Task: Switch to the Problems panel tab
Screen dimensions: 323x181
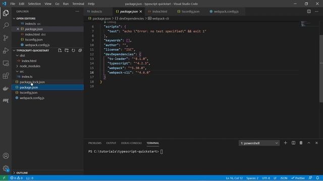Action: pyautogui.click(x=95, y=143)
